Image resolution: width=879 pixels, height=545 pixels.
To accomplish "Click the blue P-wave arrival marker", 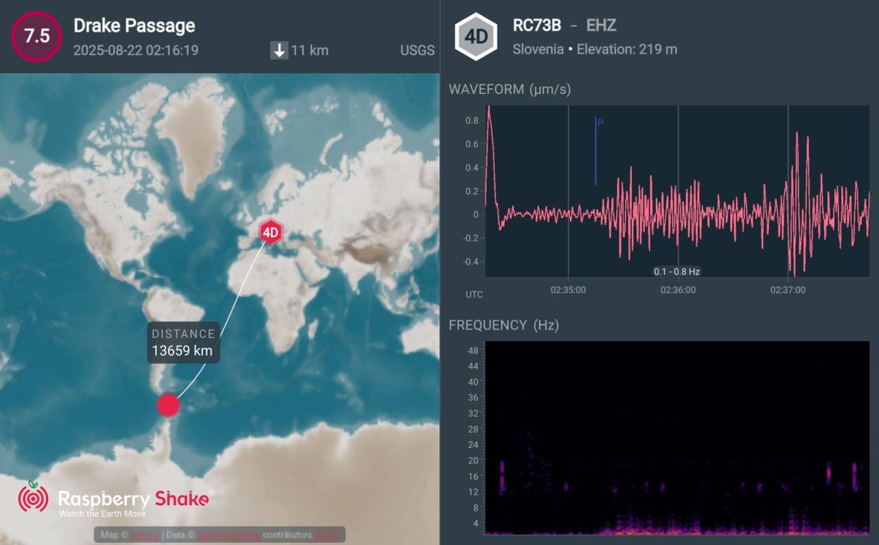I will click(596, 151).
